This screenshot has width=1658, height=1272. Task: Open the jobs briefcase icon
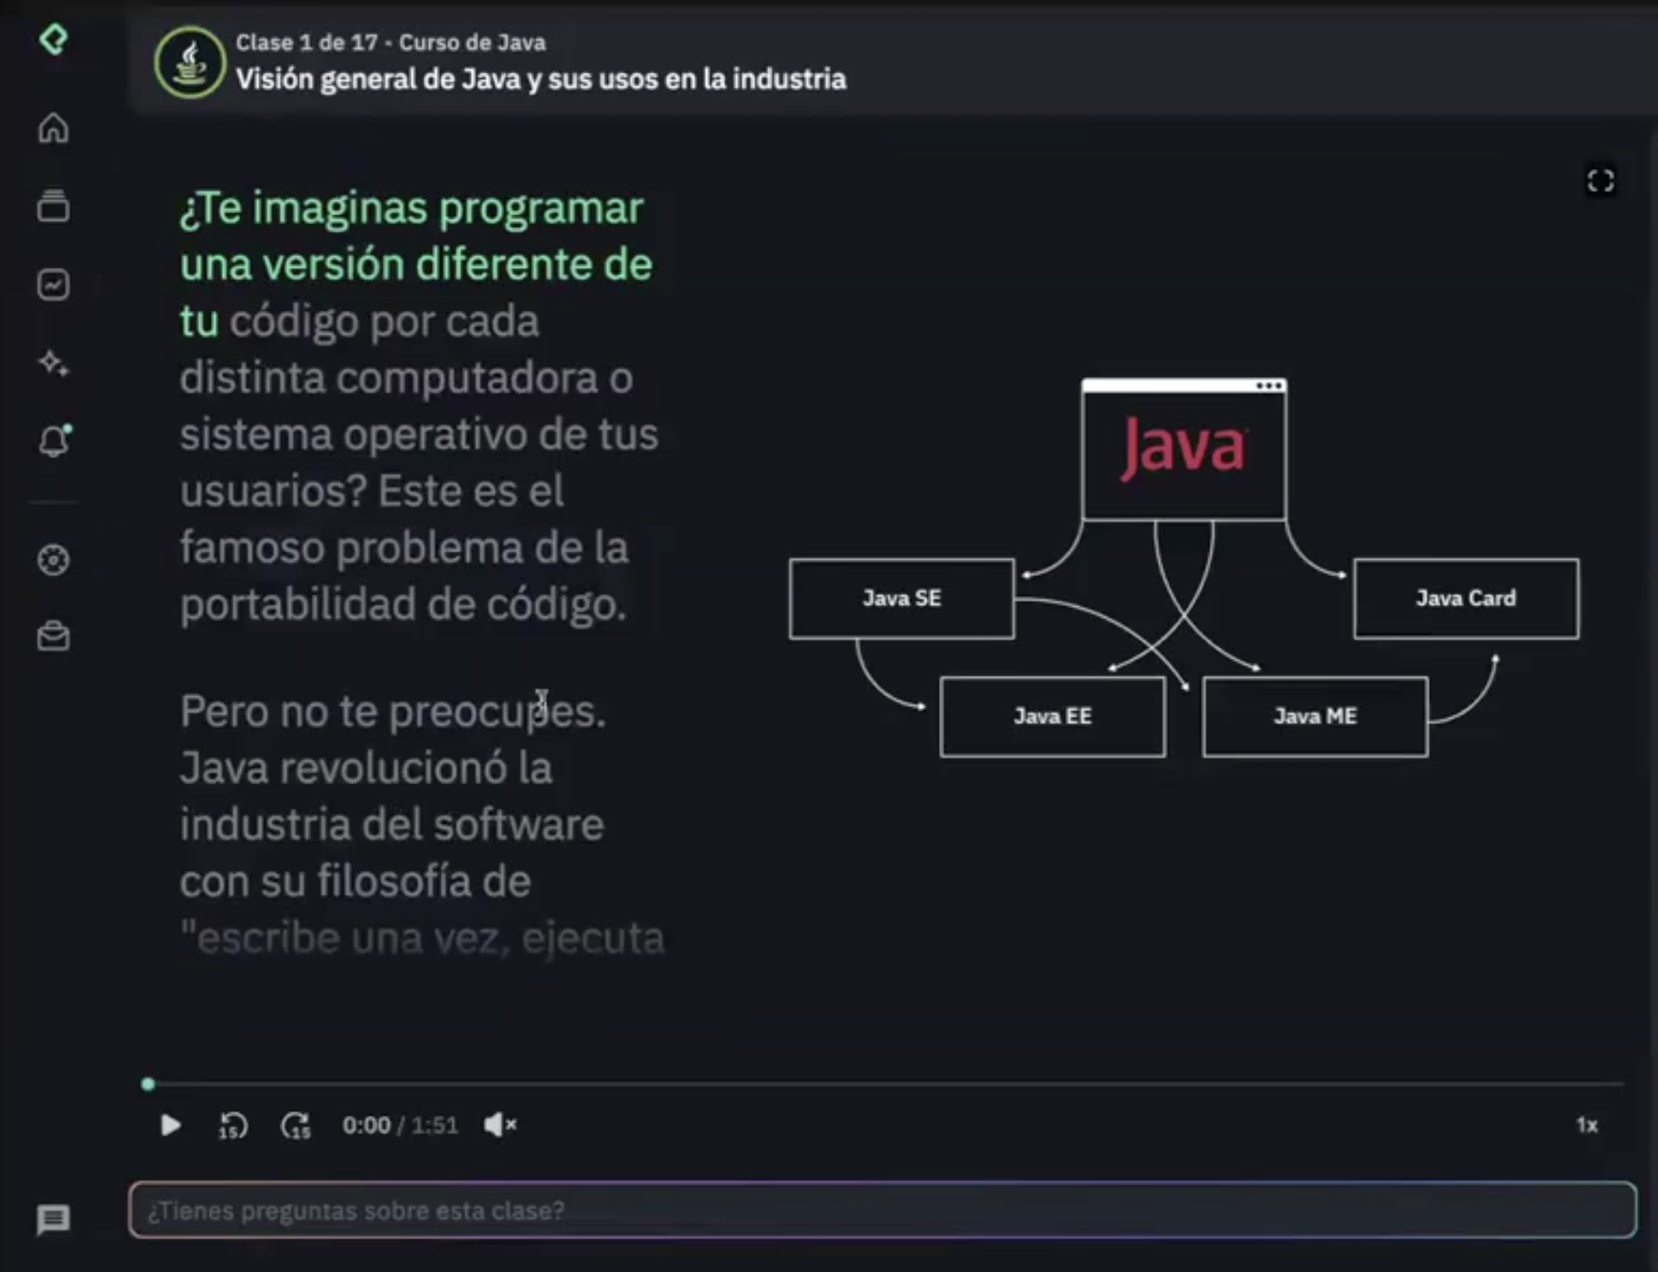[54, 636]
